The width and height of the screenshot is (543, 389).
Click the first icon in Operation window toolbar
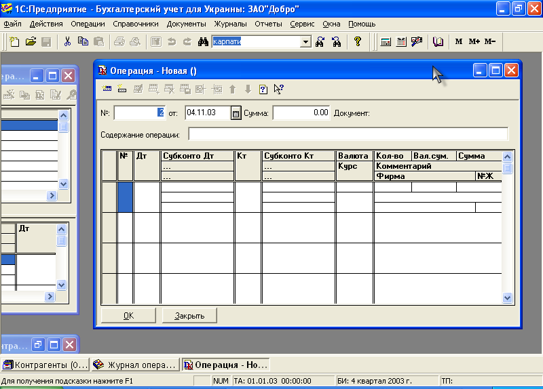(107, 89)
